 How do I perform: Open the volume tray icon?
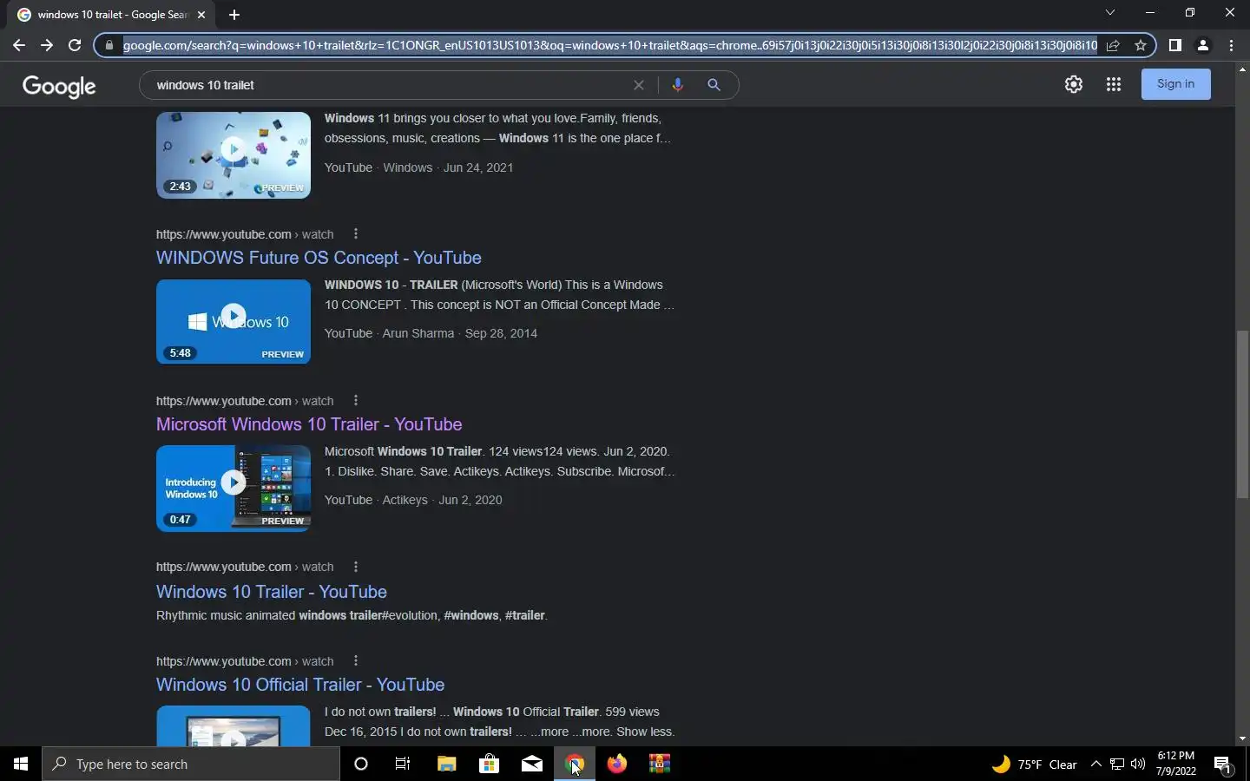coord(1138,765)
